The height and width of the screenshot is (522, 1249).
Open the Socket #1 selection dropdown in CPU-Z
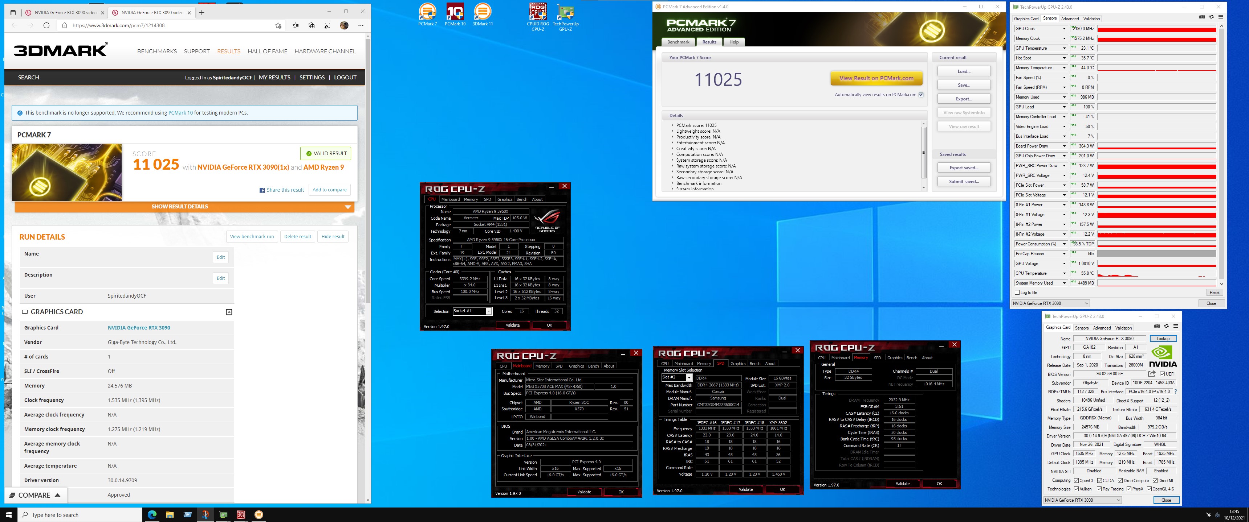click(472, 311)
